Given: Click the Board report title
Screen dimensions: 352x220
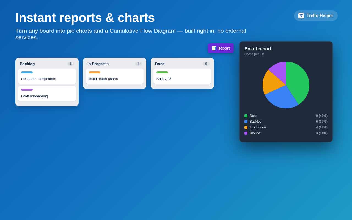Looking at the screenshot, I should click(x=258, y=49).
